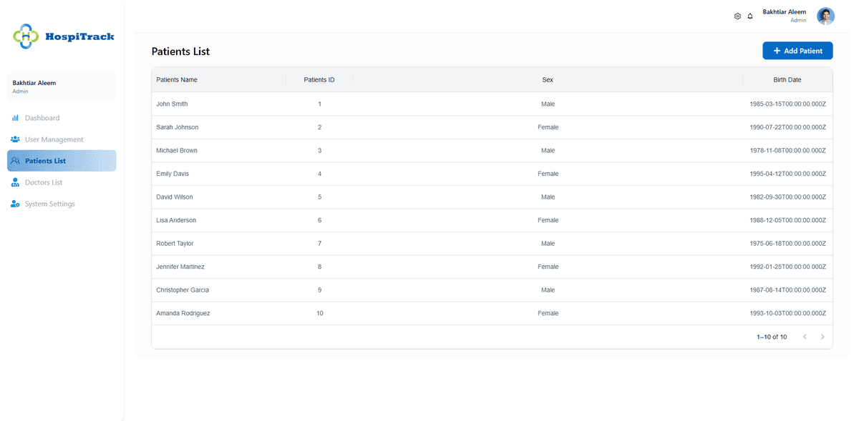Select Lisa Anderson row name
The height and width of the screenshot is (421, 859).
point(176,220)
